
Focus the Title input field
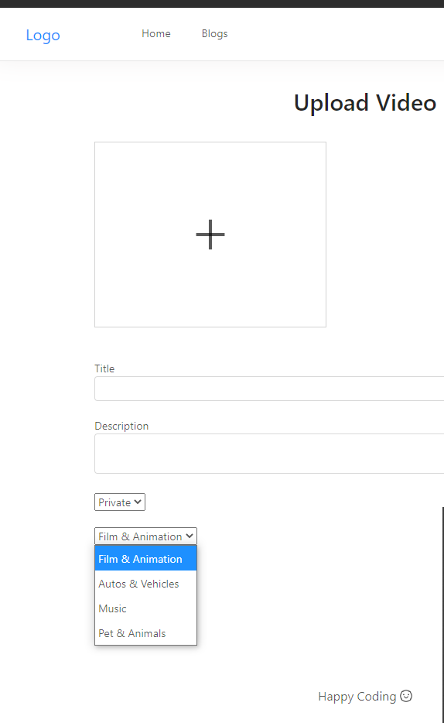269,389
